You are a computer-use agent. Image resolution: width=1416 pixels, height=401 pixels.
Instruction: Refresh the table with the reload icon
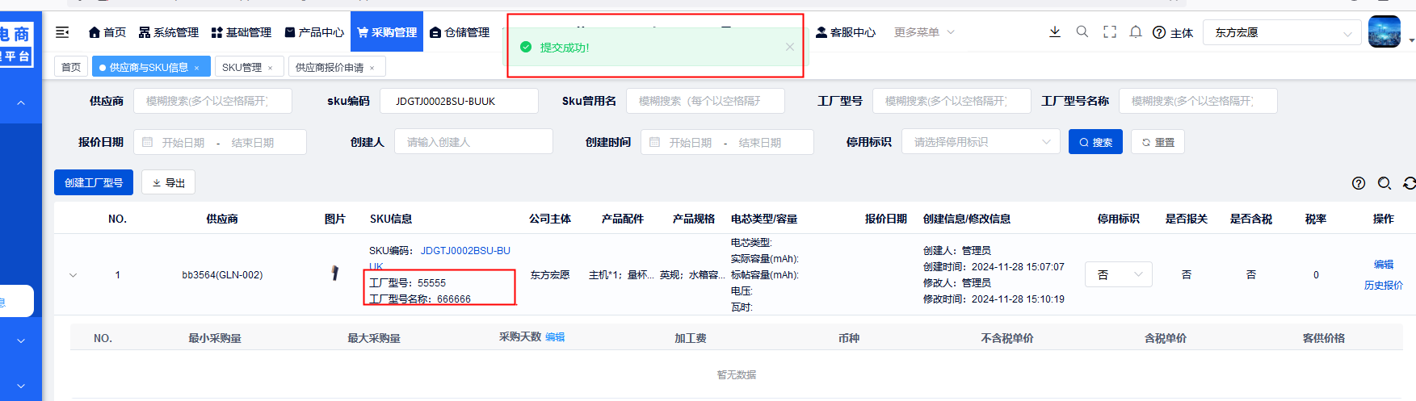pyautogui.click(x=1410, y=183)
